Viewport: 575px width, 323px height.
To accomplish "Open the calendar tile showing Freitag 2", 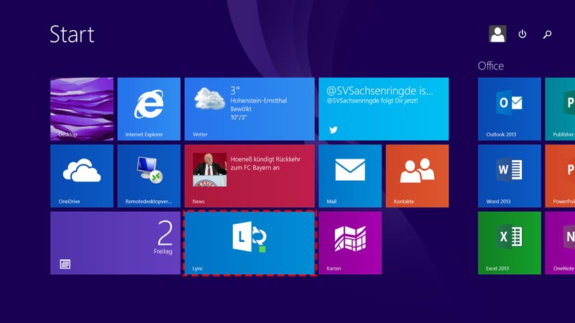I will pos(115,243).
